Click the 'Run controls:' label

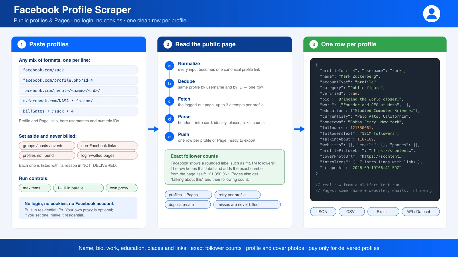(34, 178)
